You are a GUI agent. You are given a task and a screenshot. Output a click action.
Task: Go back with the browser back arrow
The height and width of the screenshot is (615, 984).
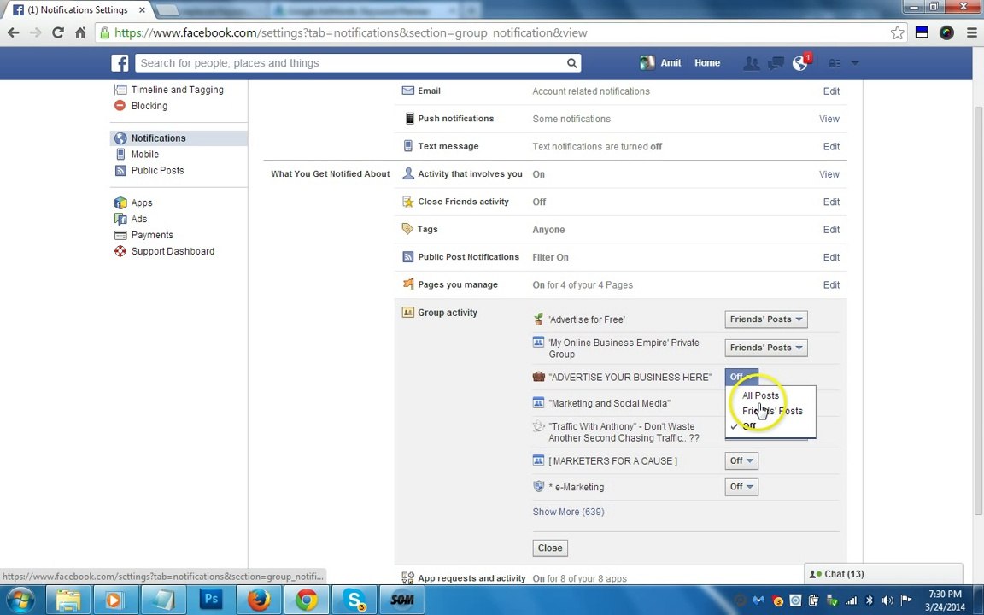[x=13, y=32]
